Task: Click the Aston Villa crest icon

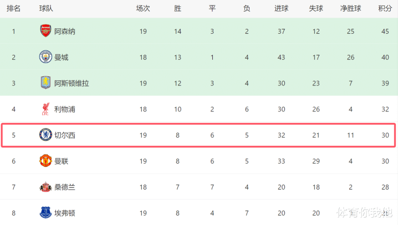Action: [x=45, y=83]
